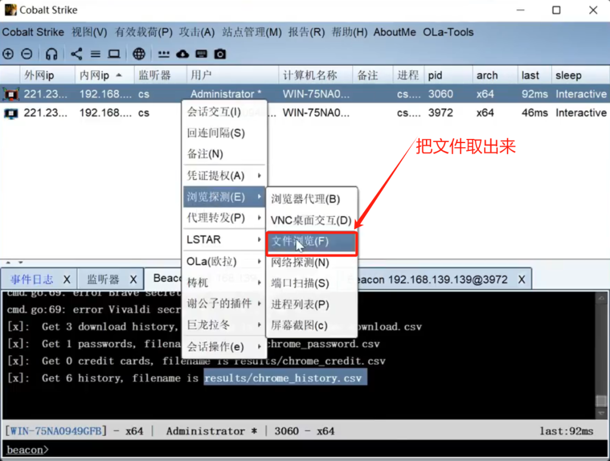610x461 pixels.
Task: Expand the 梼杌 submenu
Action: pyautogui.click(x=225, y=282)
